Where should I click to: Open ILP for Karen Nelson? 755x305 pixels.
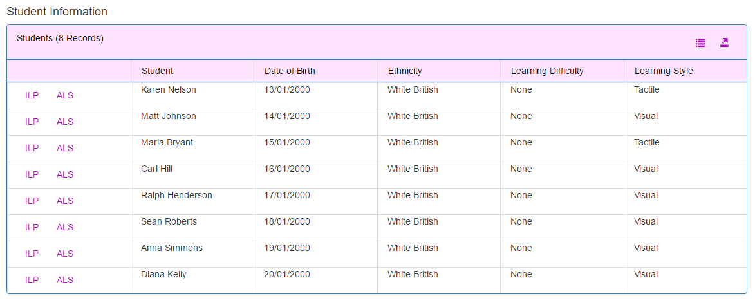click(32, 95)
